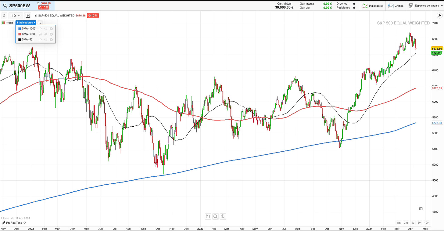Zoom in the chart with plus magnifier
Image resolution: width=444 pixels, height=231 pixels.
(223, 216)
